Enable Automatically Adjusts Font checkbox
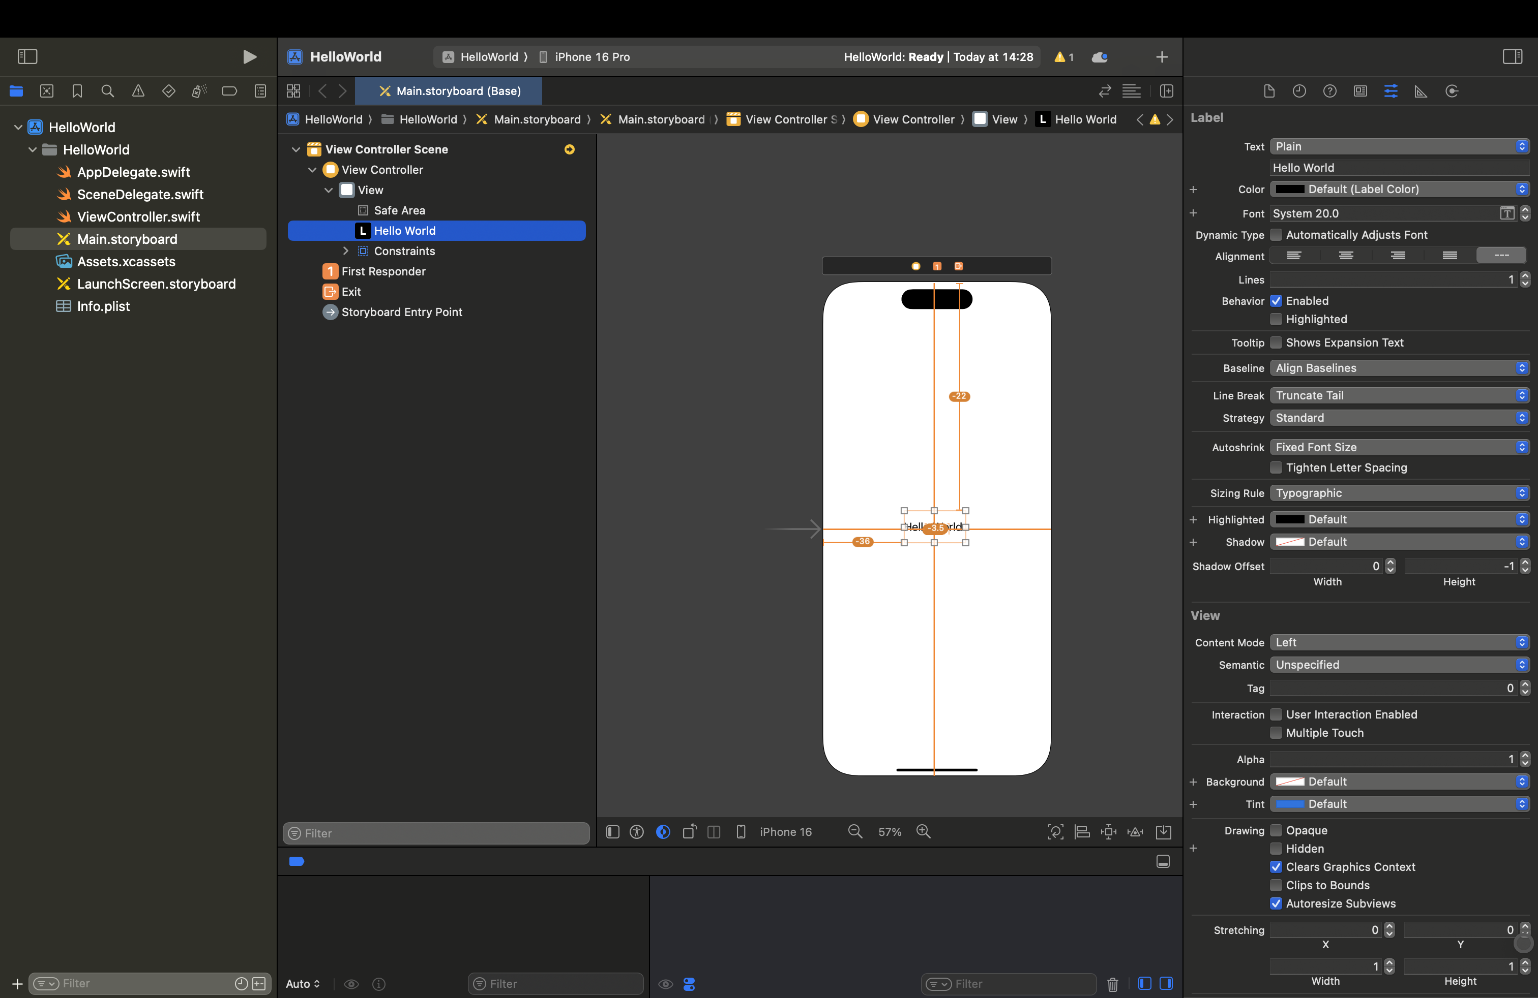This screenshot has width=1538, height=998. pyautogui.click(x=1276, y=235)
